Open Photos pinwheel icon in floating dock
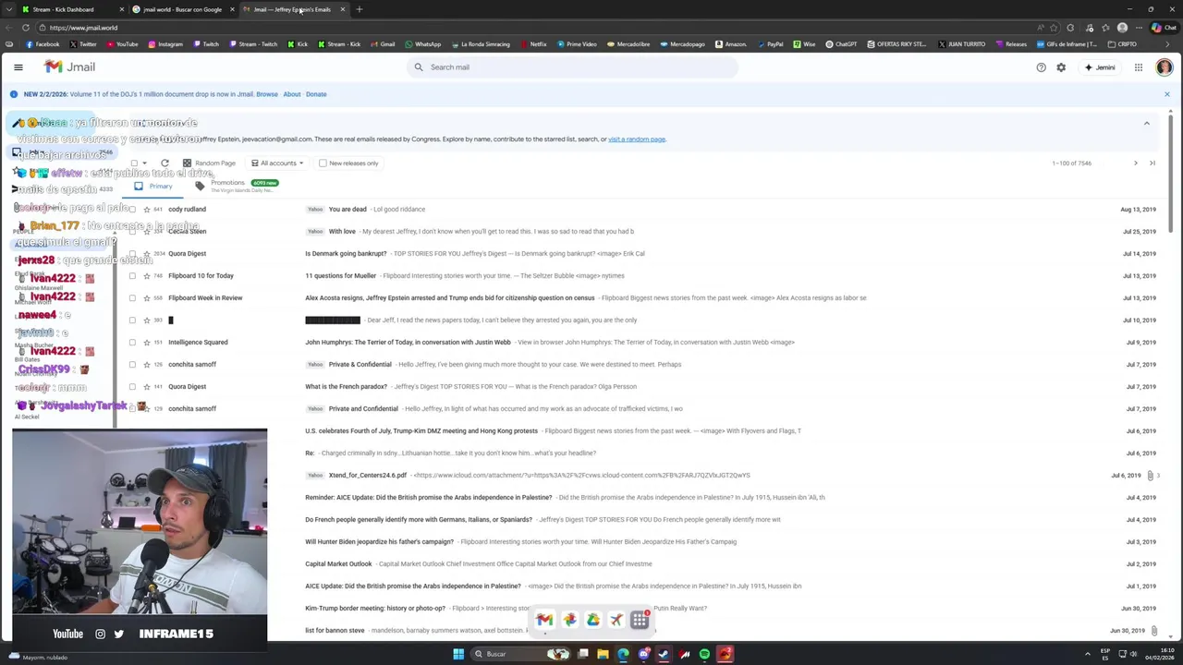Image resolution: width=1183 pixels, height=665 pixels. click(x=569, y=620)
